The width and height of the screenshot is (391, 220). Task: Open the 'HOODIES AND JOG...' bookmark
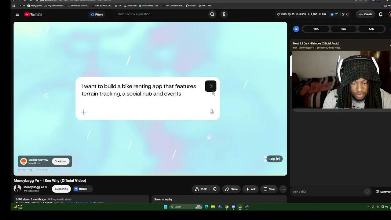tap(102, 5)
